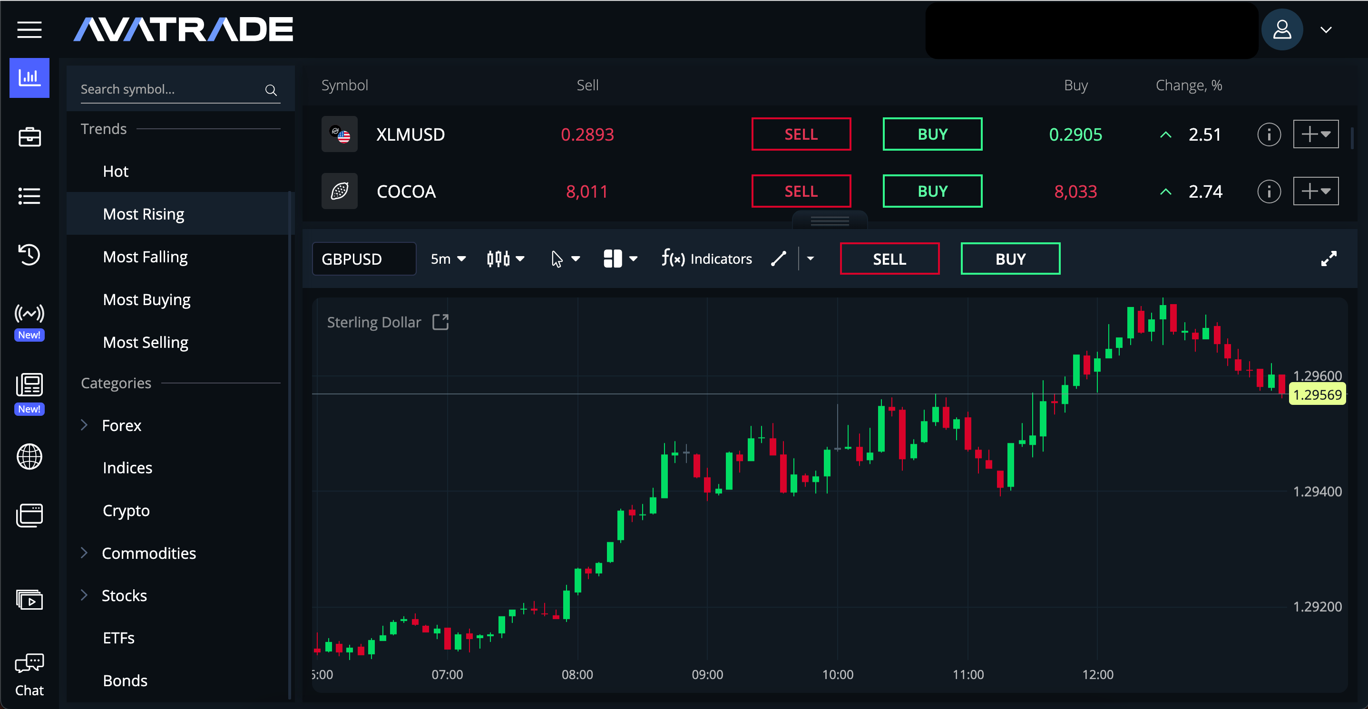The width and height of the screenshot is (1368, 709).
Task: Open the 5m timeframe dropdown
Action: coord(448,259)
